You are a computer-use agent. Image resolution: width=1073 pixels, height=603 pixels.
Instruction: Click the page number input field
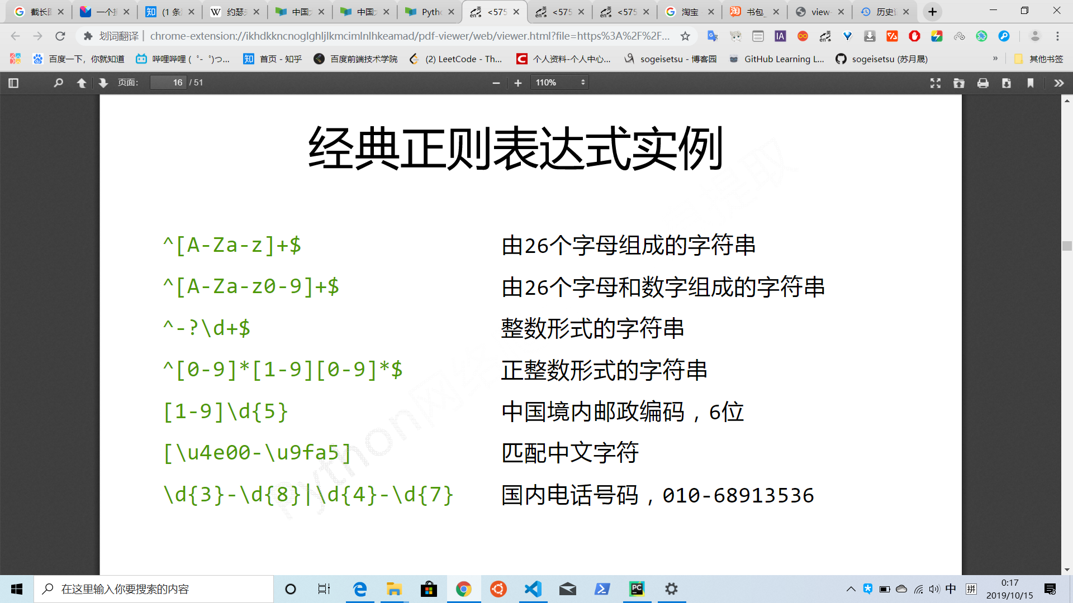(169, 83)
